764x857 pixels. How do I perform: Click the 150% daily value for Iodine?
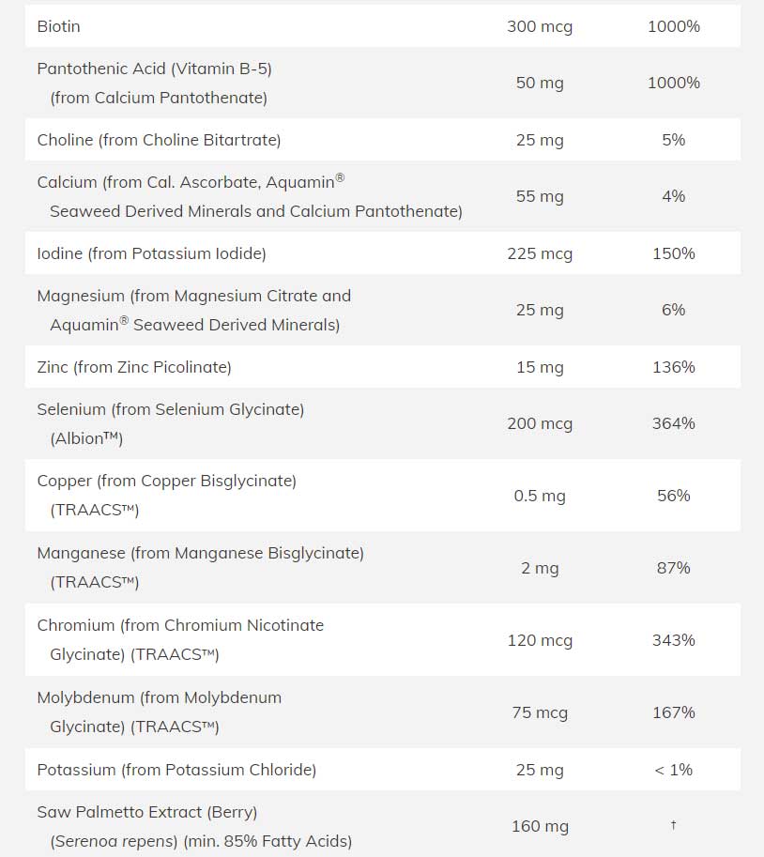pos(673,253)
